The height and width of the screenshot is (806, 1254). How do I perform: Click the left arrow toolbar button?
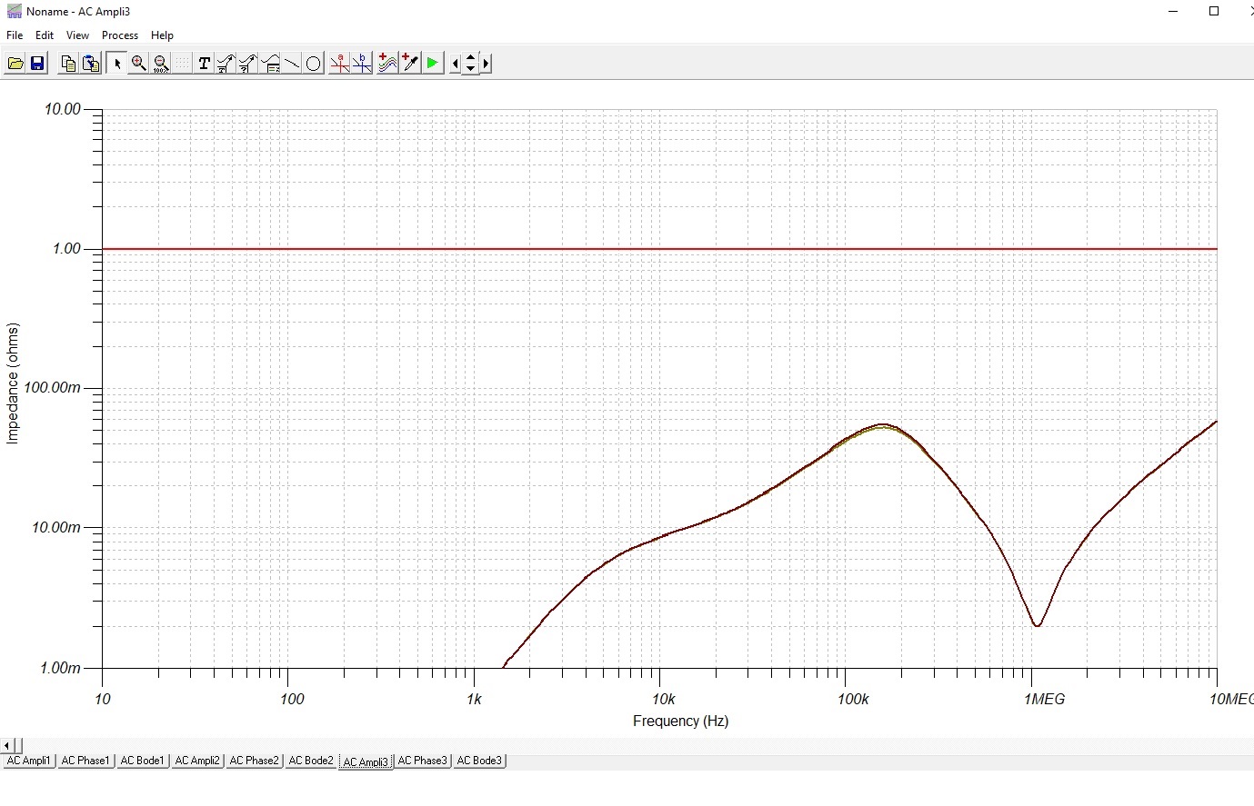pyautogui.click(x=455, y=64)
